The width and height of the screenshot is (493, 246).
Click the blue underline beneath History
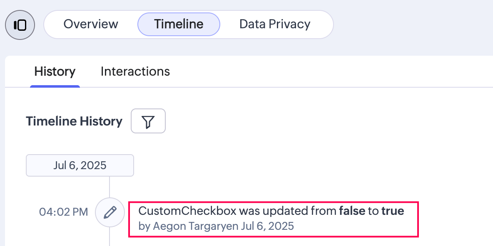55,86
